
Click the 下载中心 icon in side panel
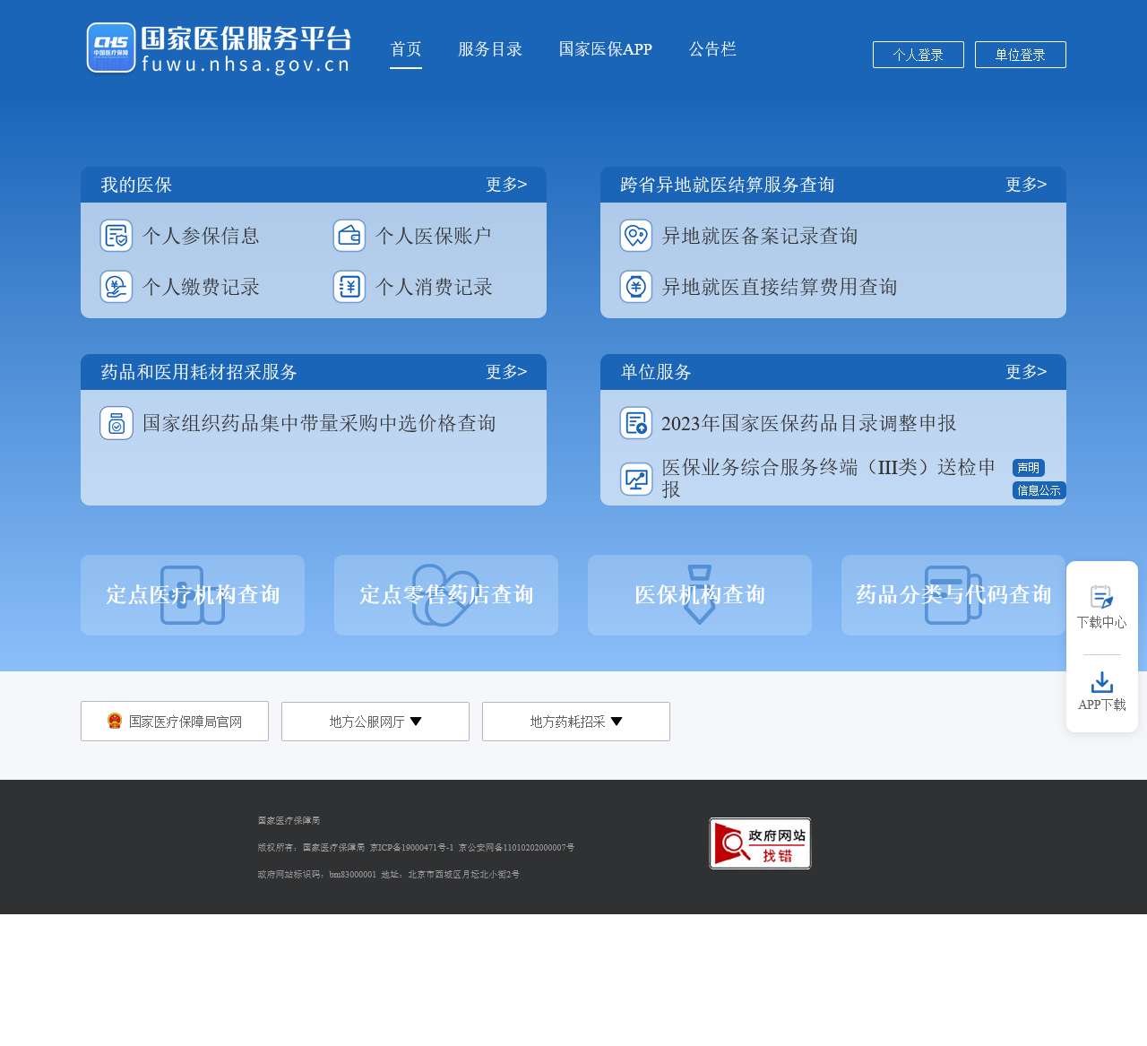(x=1102, y=597)
